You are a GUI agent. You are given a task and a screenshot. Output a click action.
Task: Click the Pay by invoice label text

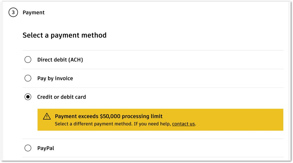55,78
